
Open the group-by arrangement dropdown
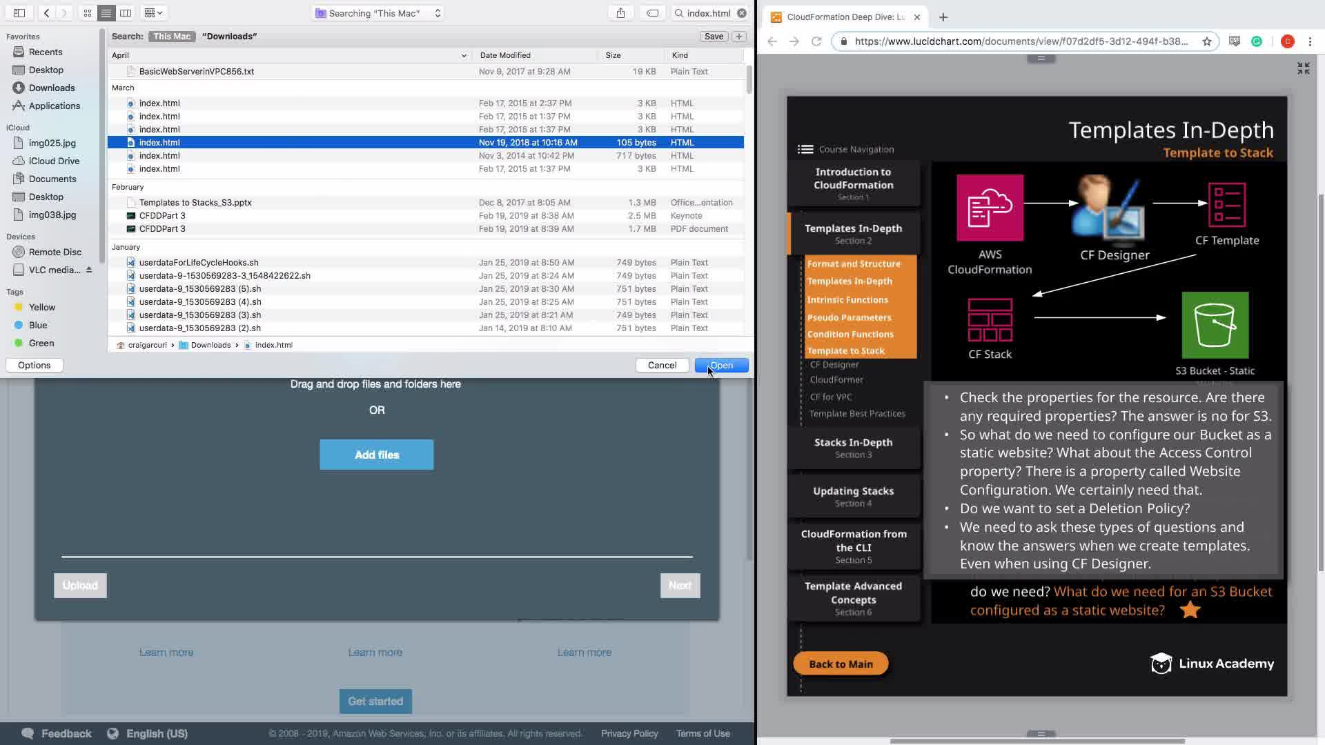[x=153, y=12]
